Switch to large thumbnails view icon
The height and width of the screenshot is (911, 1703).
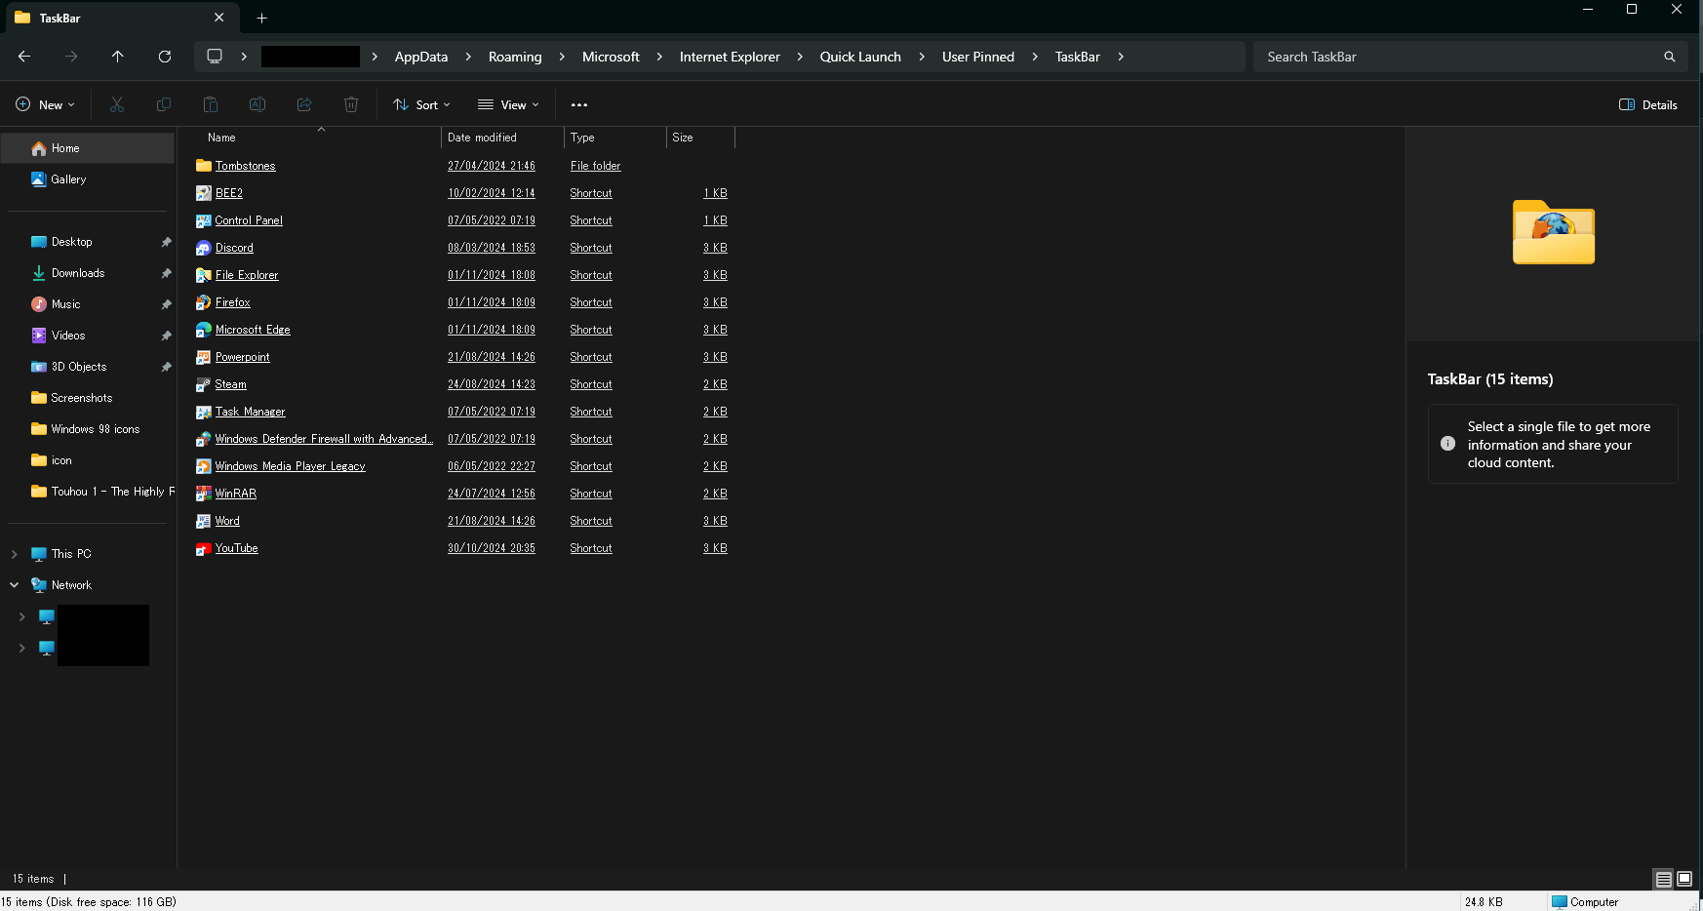tap(1684, 879)
